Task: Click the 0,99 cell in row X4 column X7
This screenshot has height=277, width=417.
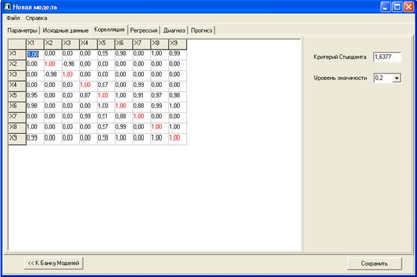Action: 142,86
